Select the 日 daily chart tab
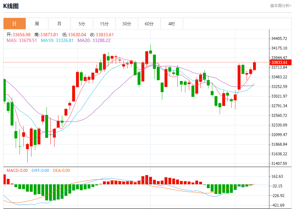 (x=14, y=24)
